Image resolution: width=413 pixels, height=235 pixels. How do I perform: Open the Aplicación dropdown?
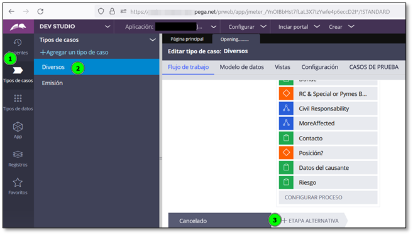(x=214, y=27)
